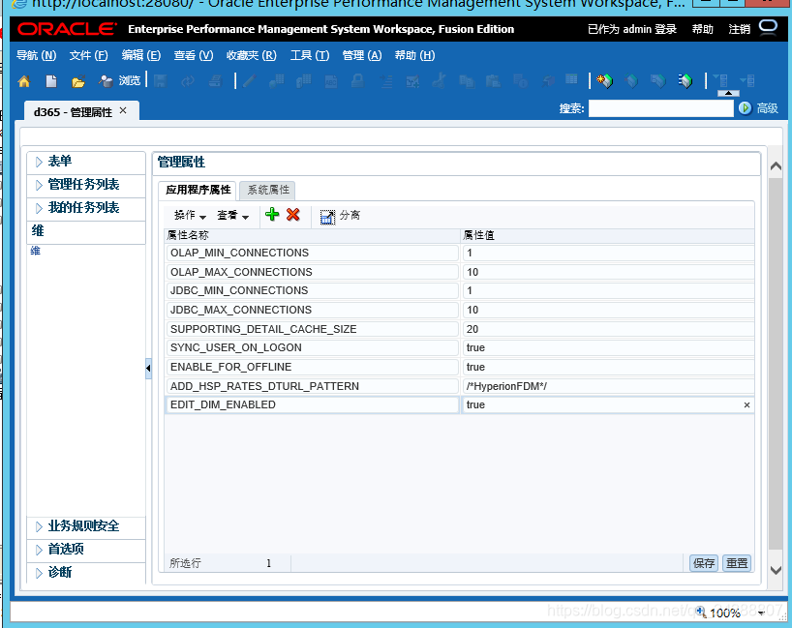Click the Oracle logo icon beside 注销
Screen dimensions: 792x628
coord(768,27)
